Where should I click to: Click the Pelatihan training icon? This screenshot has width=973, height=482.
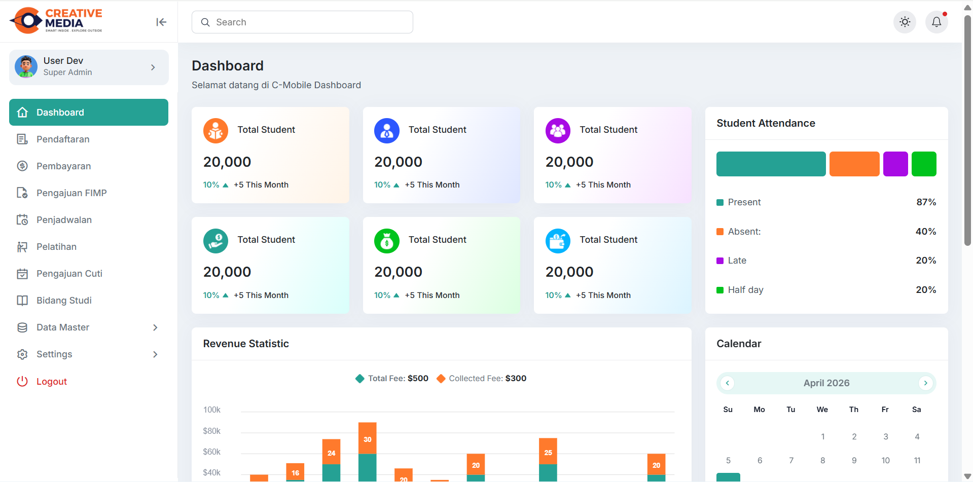click(x=22, y=246)
